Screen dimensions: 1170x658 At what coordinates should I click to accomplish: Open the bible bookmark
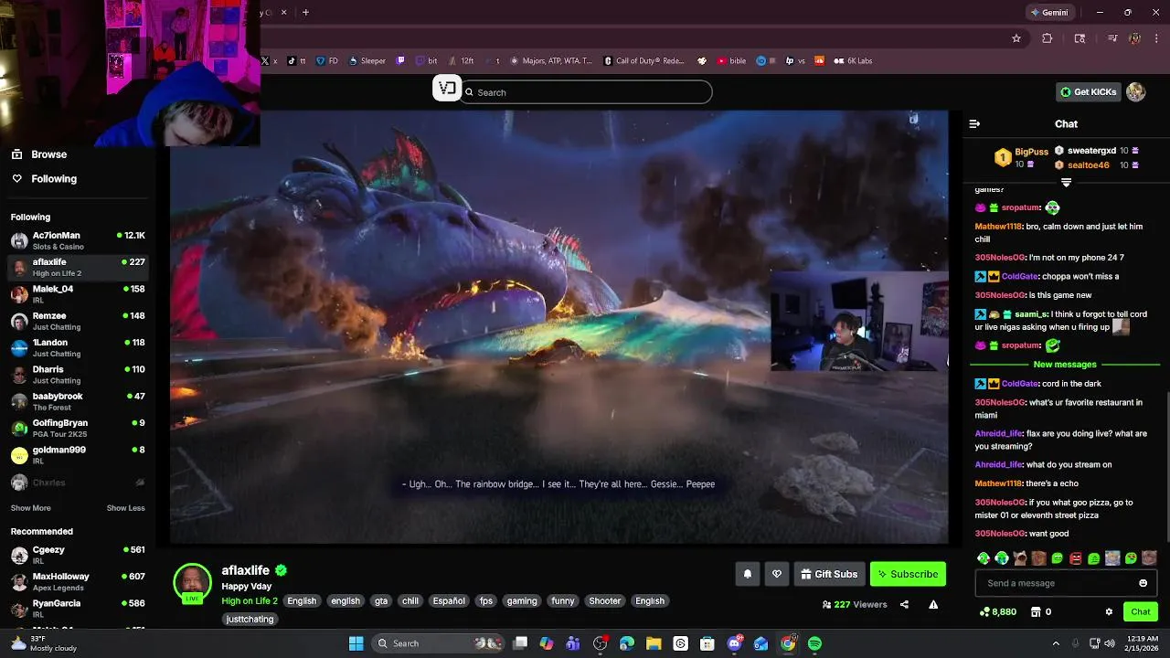tap(731, 61)
